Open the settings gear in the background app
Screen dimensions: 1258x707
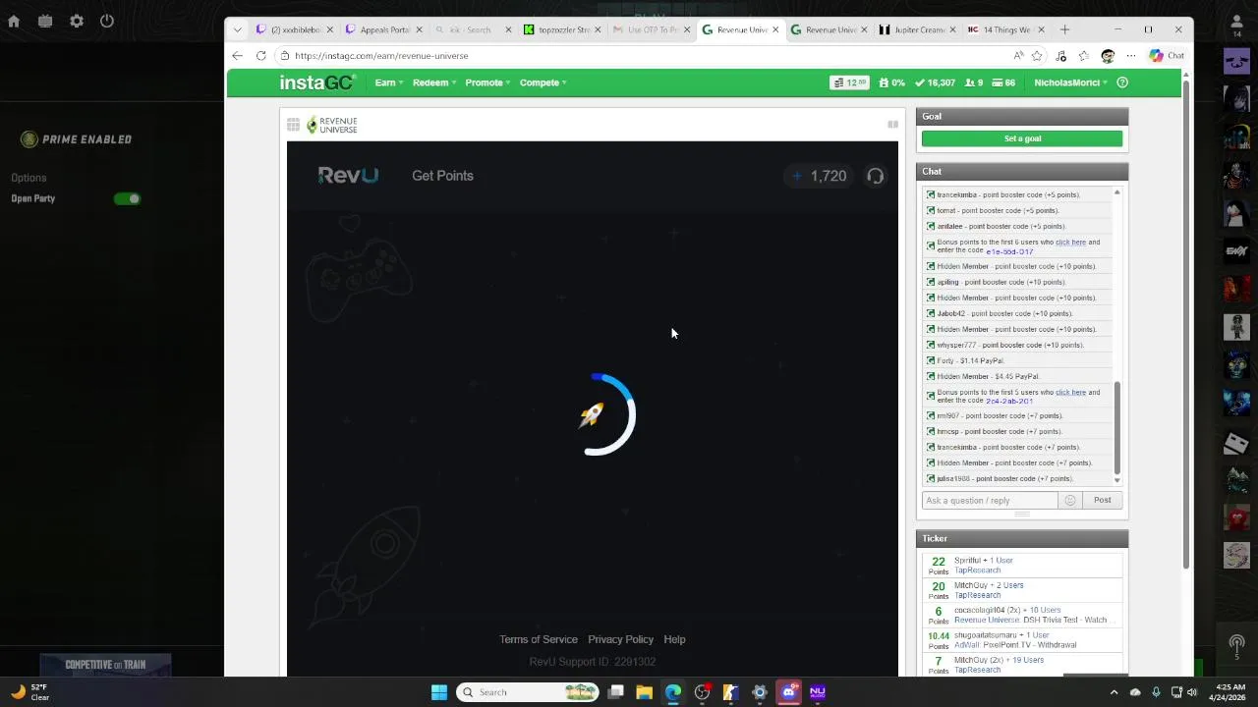77,21
